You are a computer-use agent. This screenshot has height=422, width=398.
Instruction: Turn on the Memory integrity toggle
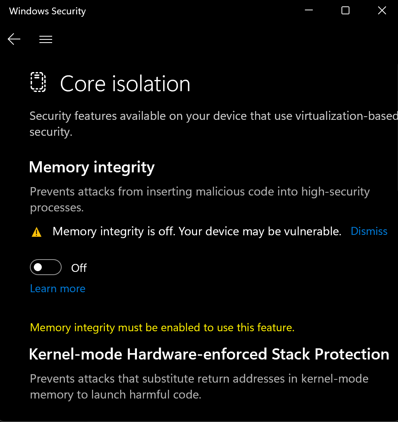46,268
